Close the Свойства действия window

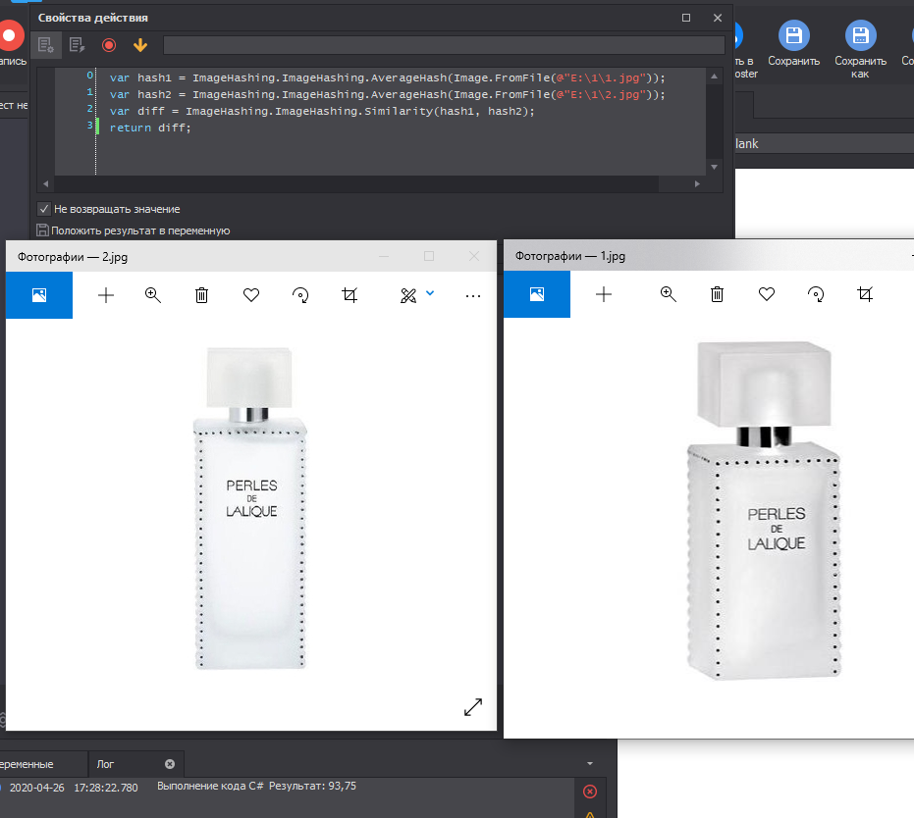click(x=718, y=18)
